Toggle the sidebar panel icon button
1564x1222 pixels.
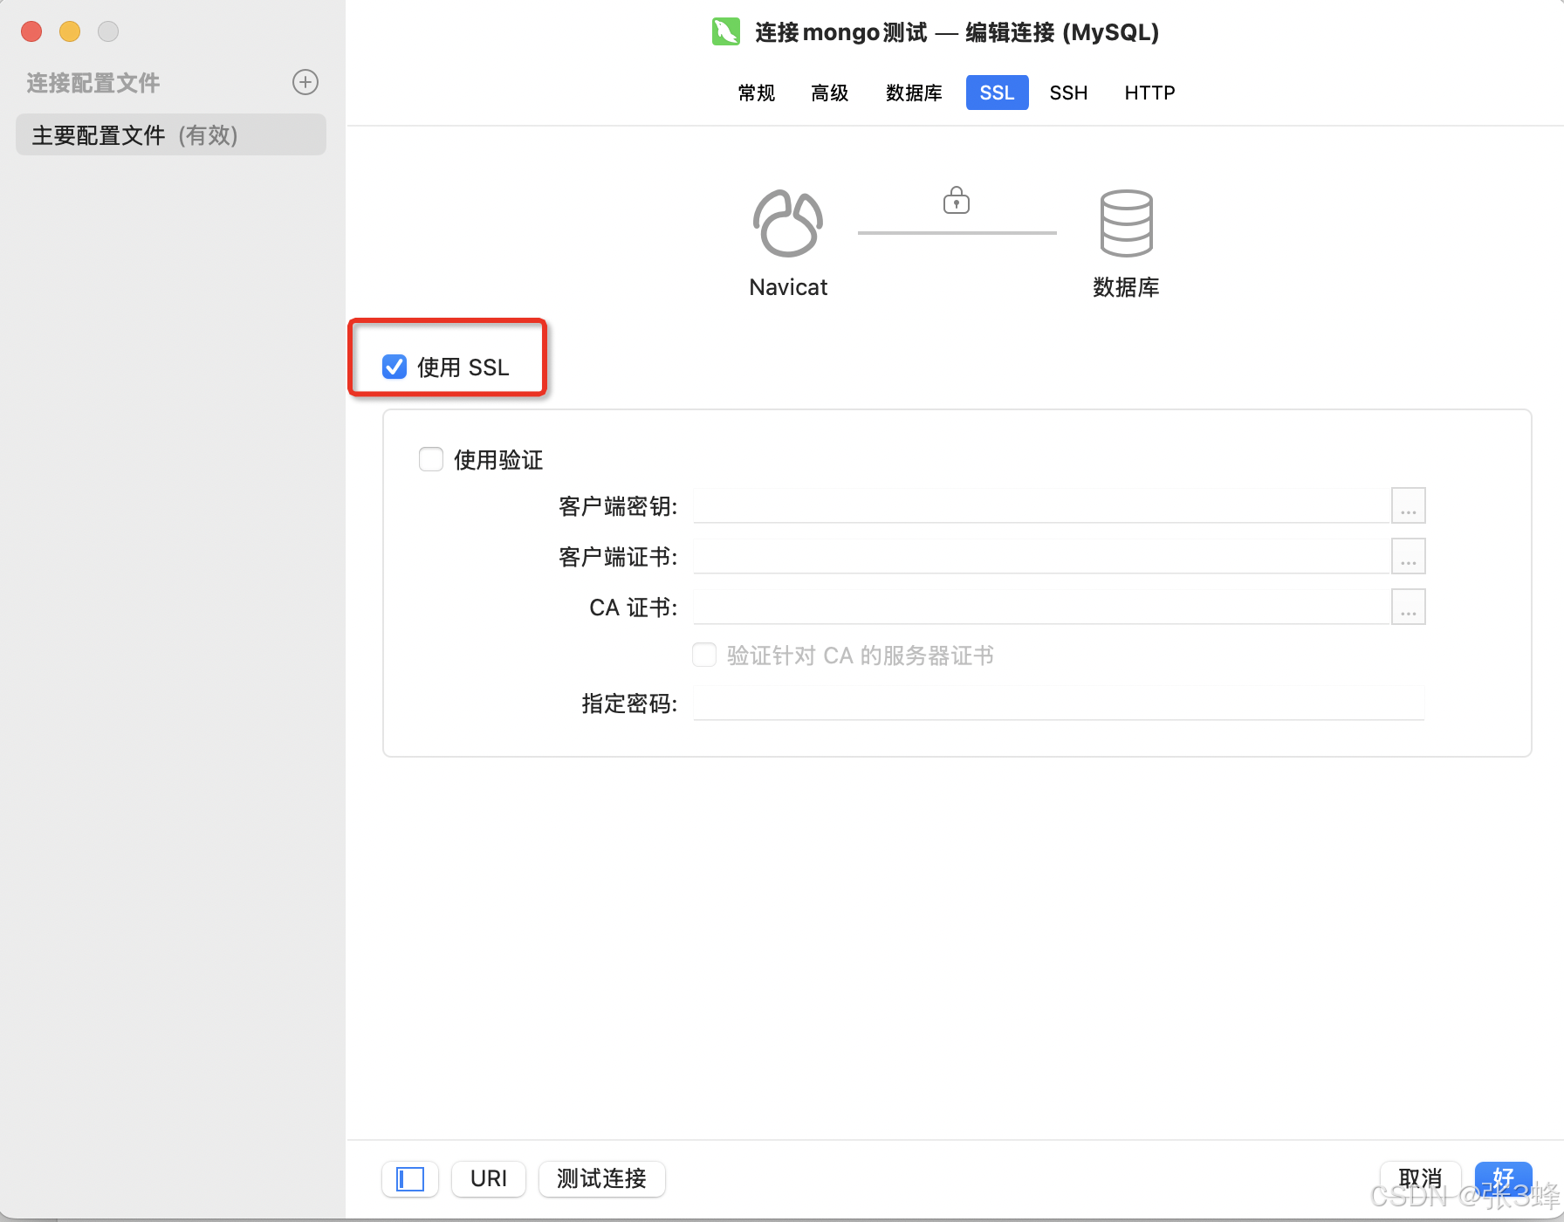tap(410, 1178)
